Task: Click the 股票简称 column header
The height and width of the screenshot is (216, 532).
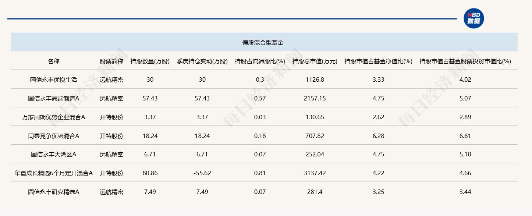Action: (x=111, y=61)
